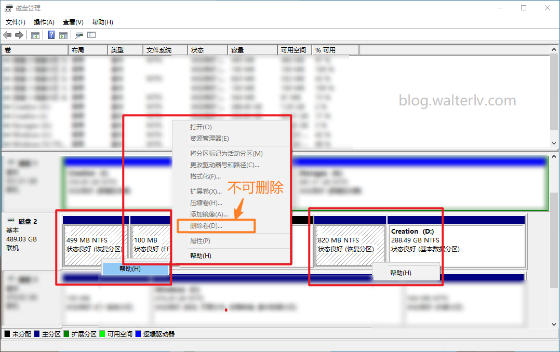The width and height of the screenshot is (560, 352).
Task: Toggle the show/hide action pane icon
Action: (63, 35)
